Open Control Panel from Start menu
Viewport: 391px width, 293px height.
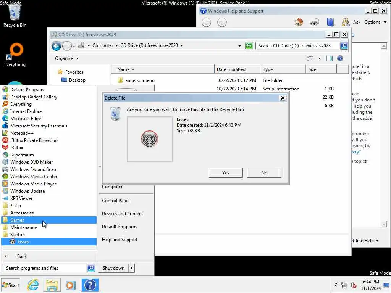point(116,201)
